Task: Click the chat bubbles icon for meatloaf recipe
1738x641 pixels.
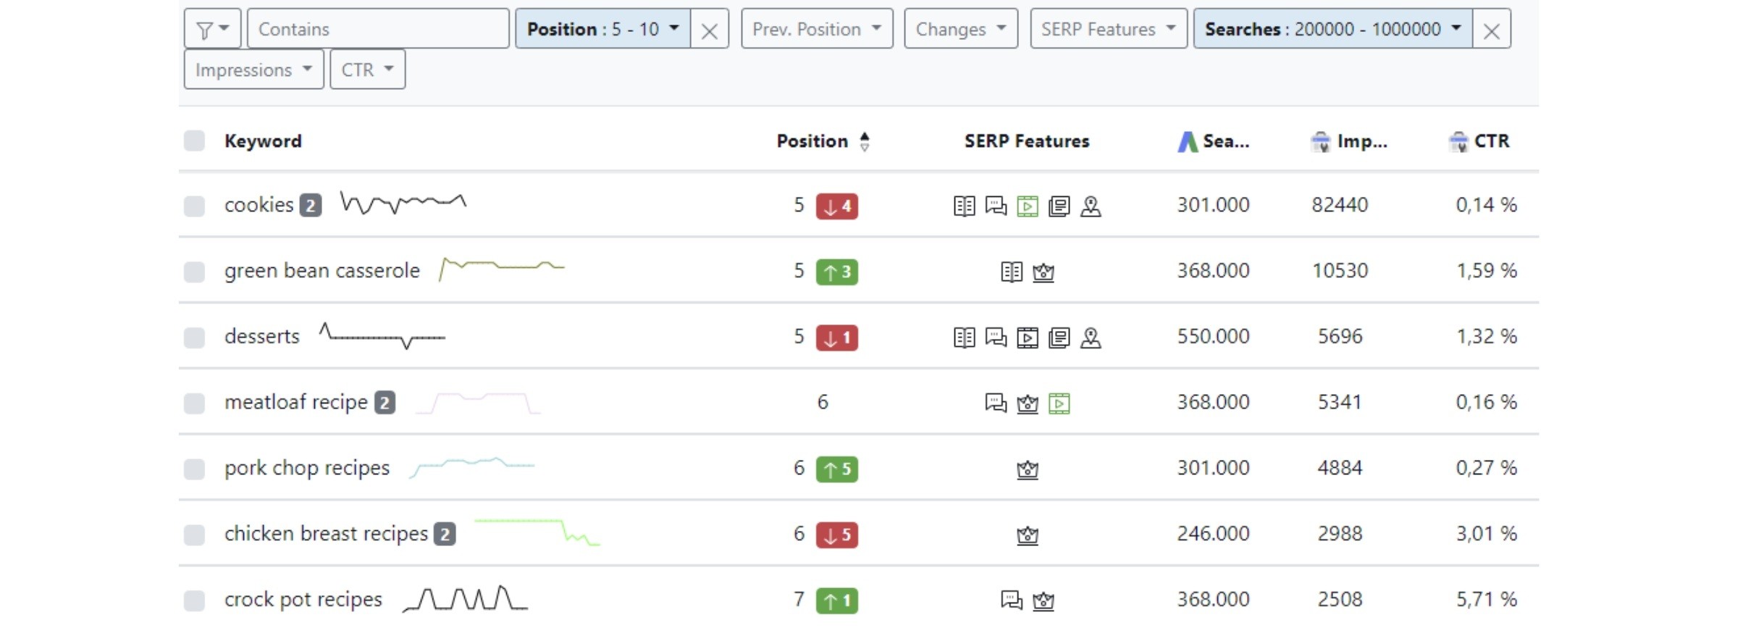Action: pyautogui.click(x=996, y=403)
